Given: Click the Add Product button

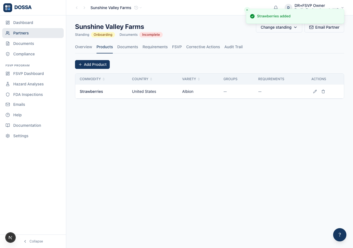Looking at the screenshot, I should coord(92,64).
